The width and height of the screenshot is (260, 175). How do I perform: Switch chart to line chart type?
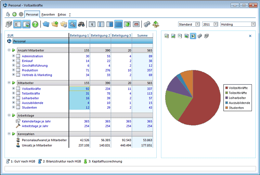[x=180, y=36]
